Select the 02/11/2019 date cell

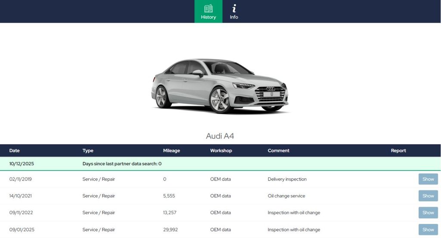(21, 179)
